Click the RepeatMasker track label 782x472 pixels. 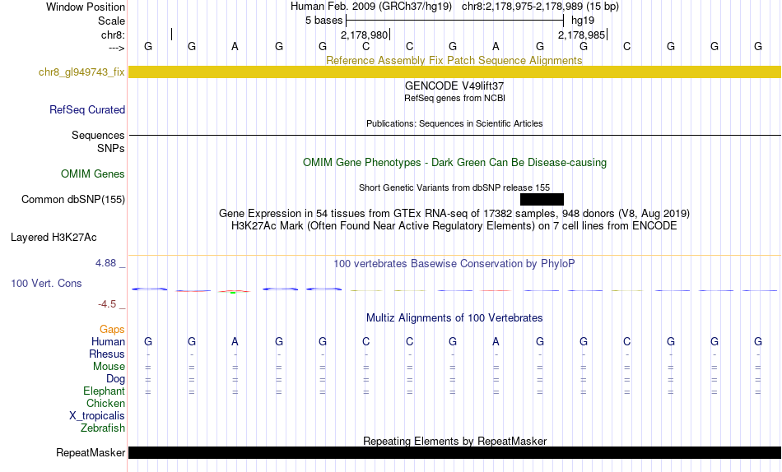[91, 452]
